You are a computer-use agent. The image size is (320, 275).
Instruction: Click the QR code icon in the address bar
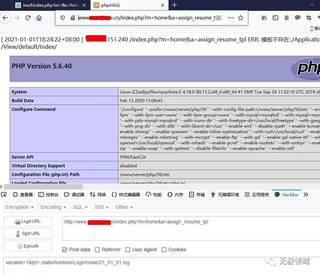219,18
